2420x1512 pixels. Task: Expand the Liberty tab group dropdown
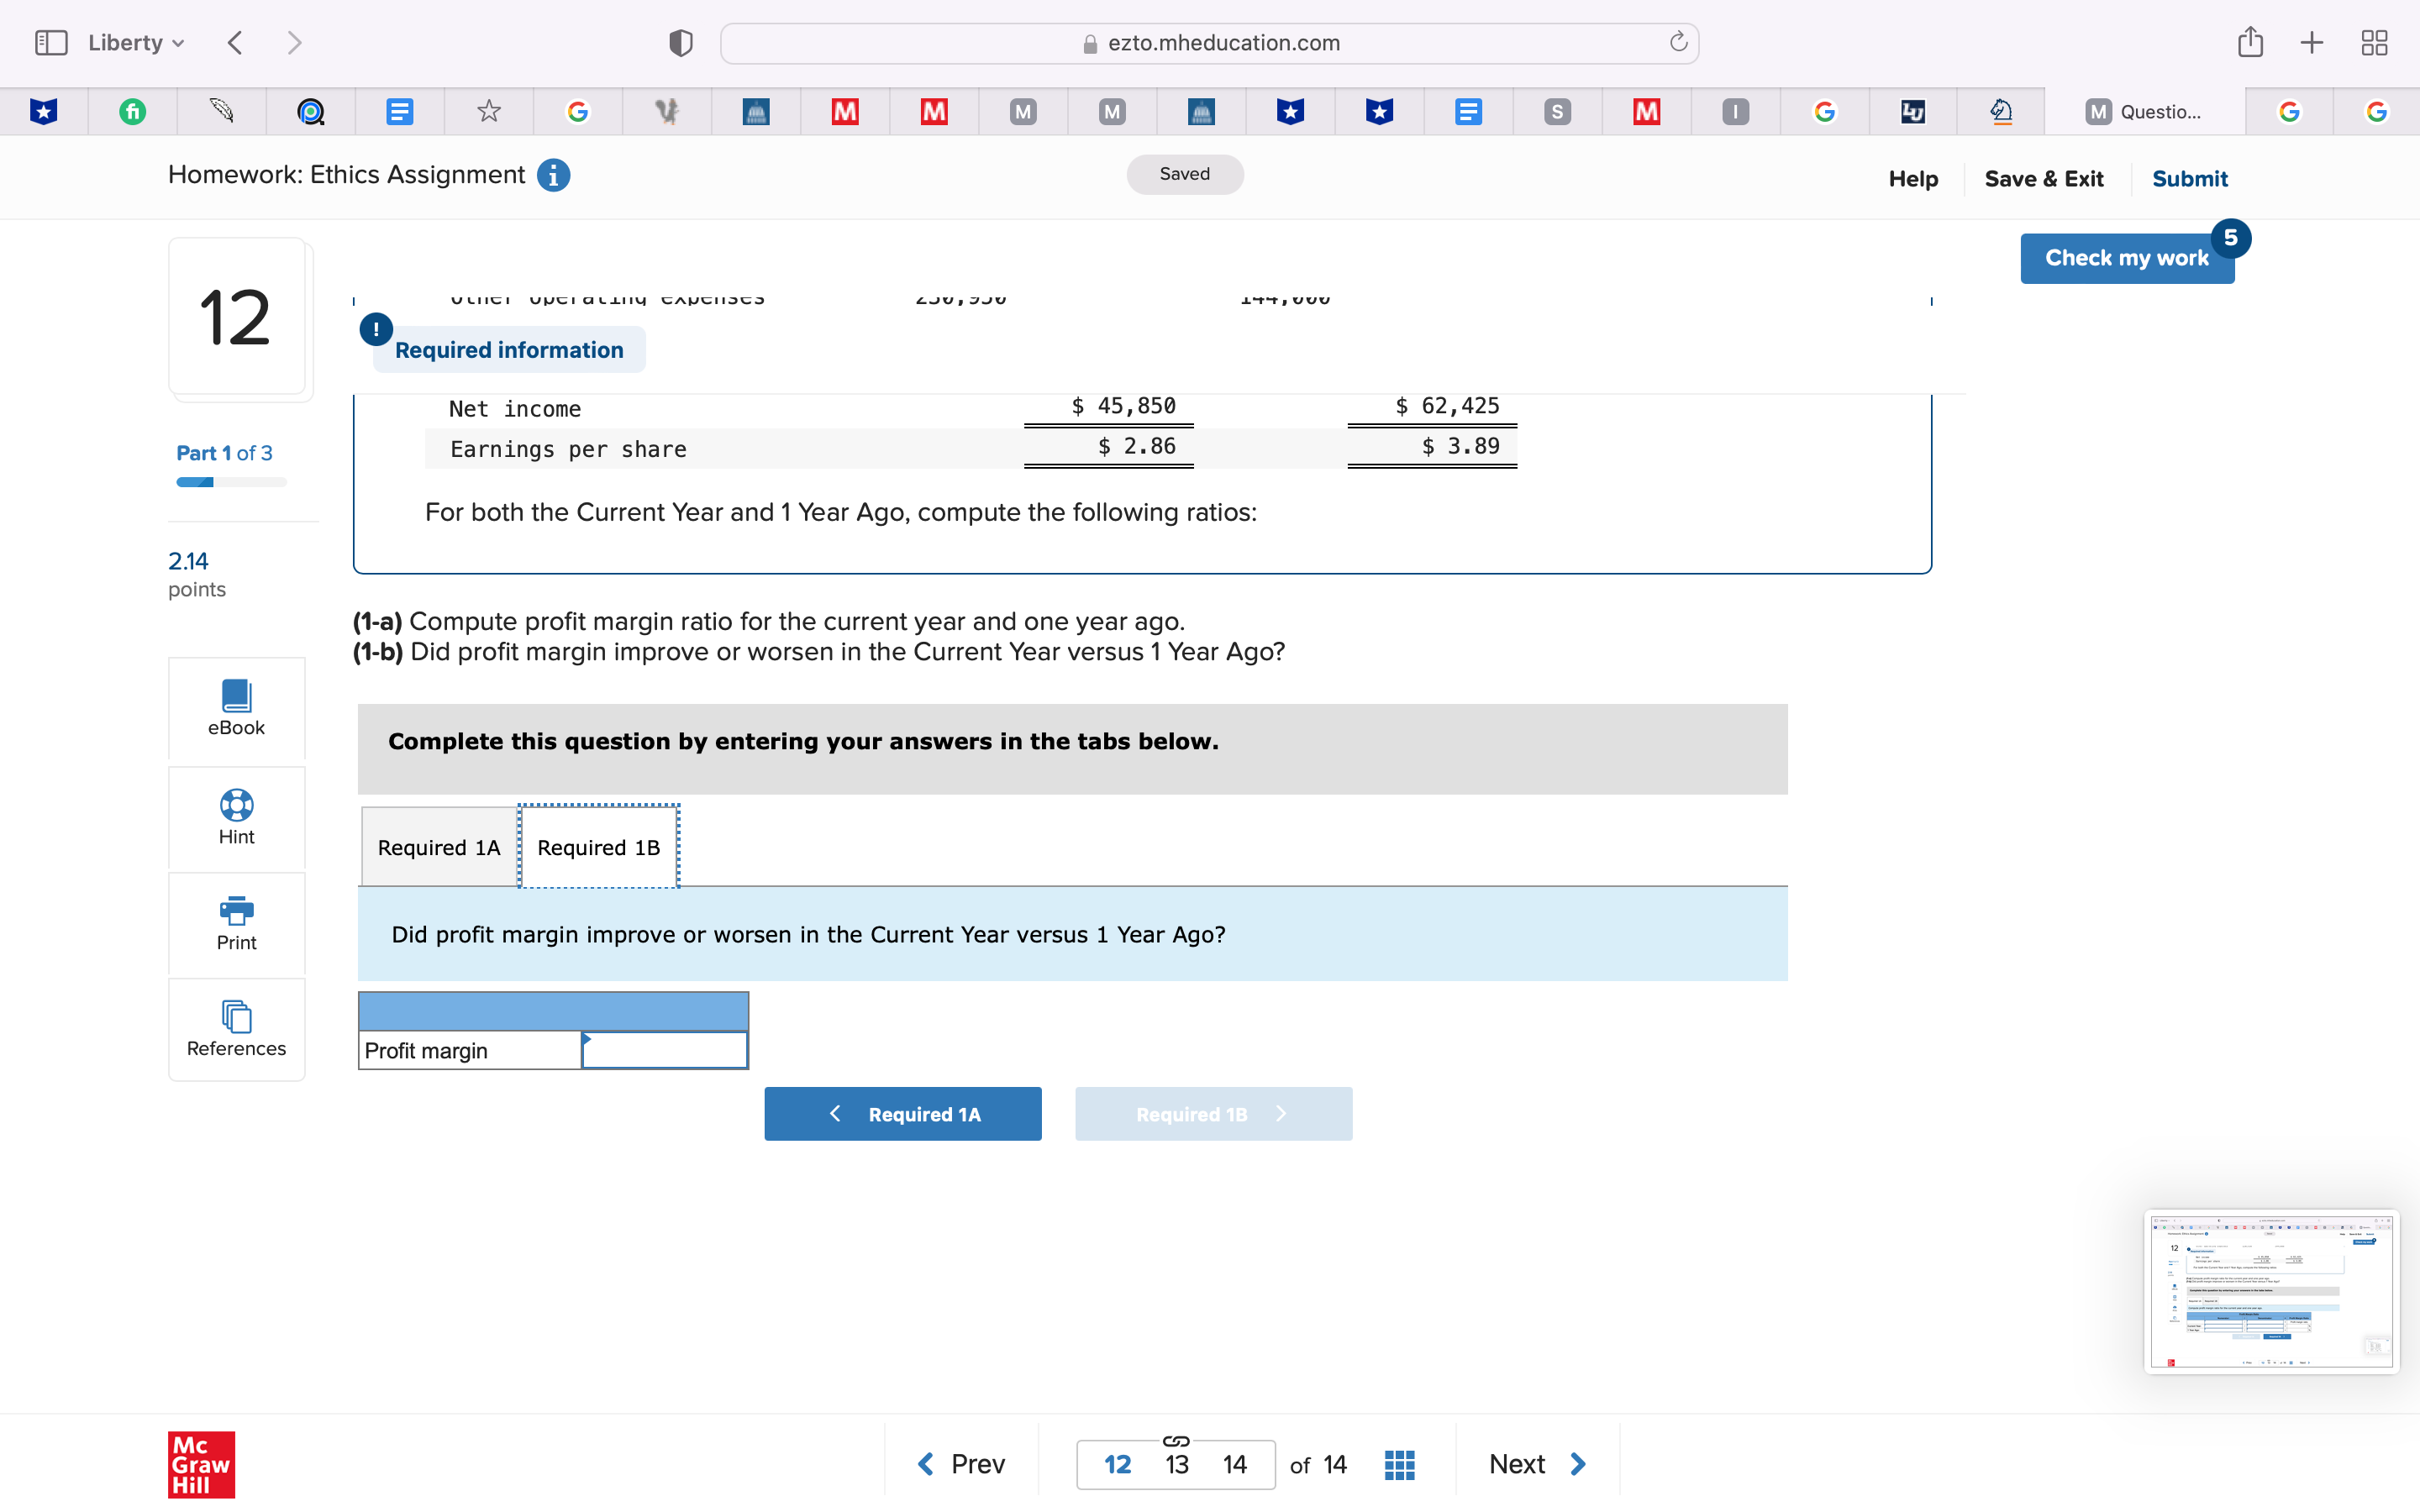[136, 43]
